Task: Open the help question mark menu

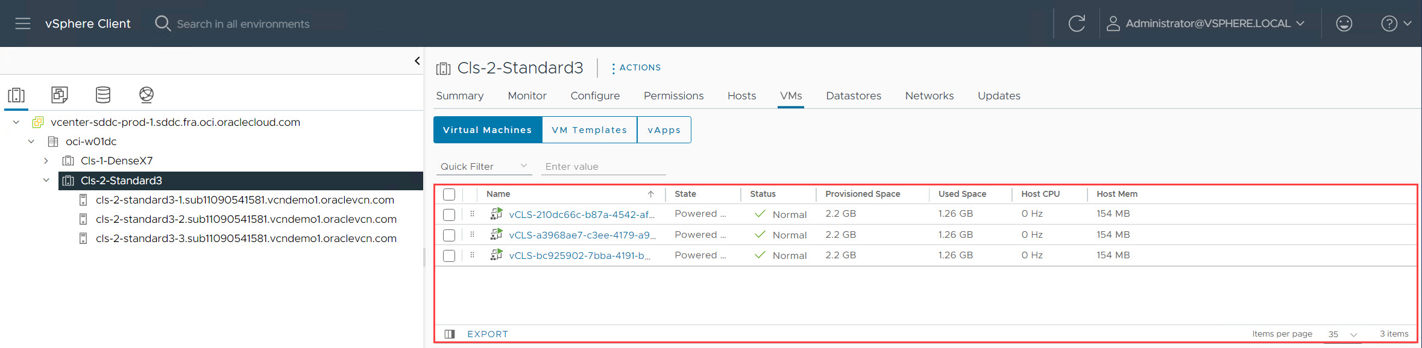Action: [1396, 23]
